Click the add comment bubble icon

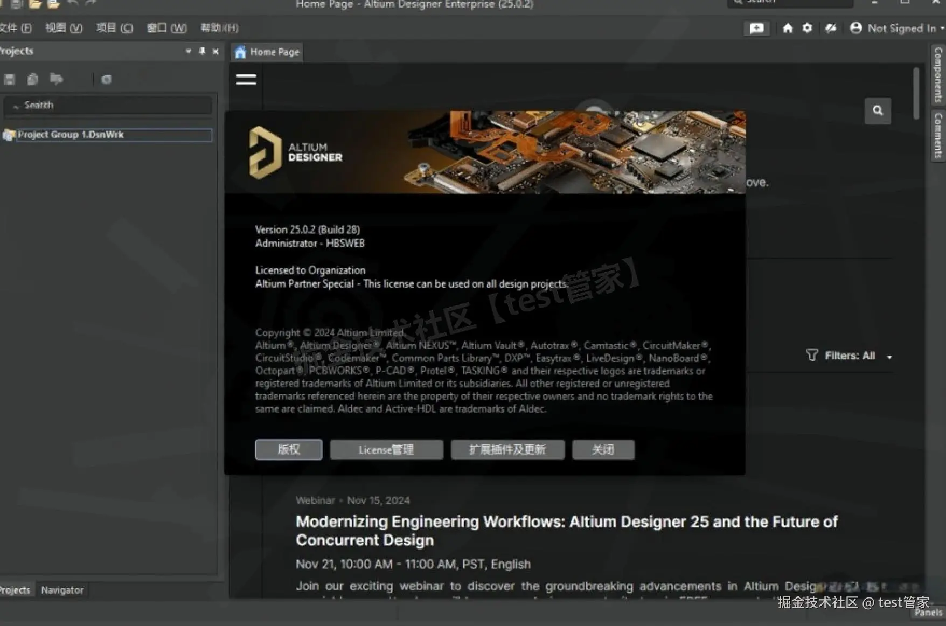coord(756,28)
